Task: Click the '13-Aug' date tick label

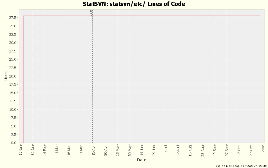Action: coord(190,151)
